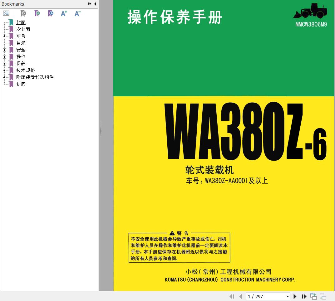Image resolution: width=335 pixels, height=301 pixels.
Task: Click the MMCW3806M9 document code
Action: tap(311, 24)
